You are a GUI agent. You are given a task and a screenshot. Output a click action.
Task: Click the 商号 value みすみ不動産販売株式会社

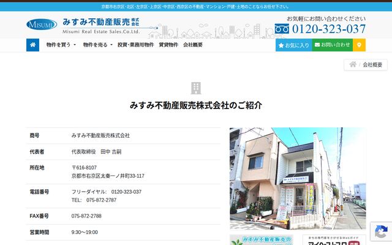tap(100, 135)
